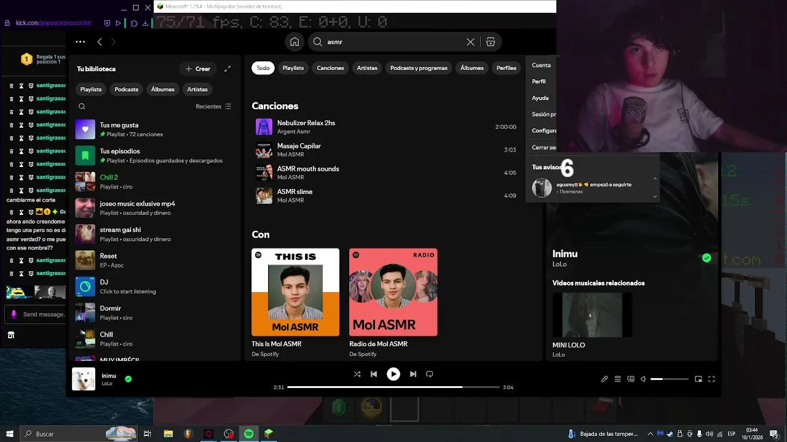Filter library by Podcasts chip
Screen dimensions: 787x442
coord(127,89)
